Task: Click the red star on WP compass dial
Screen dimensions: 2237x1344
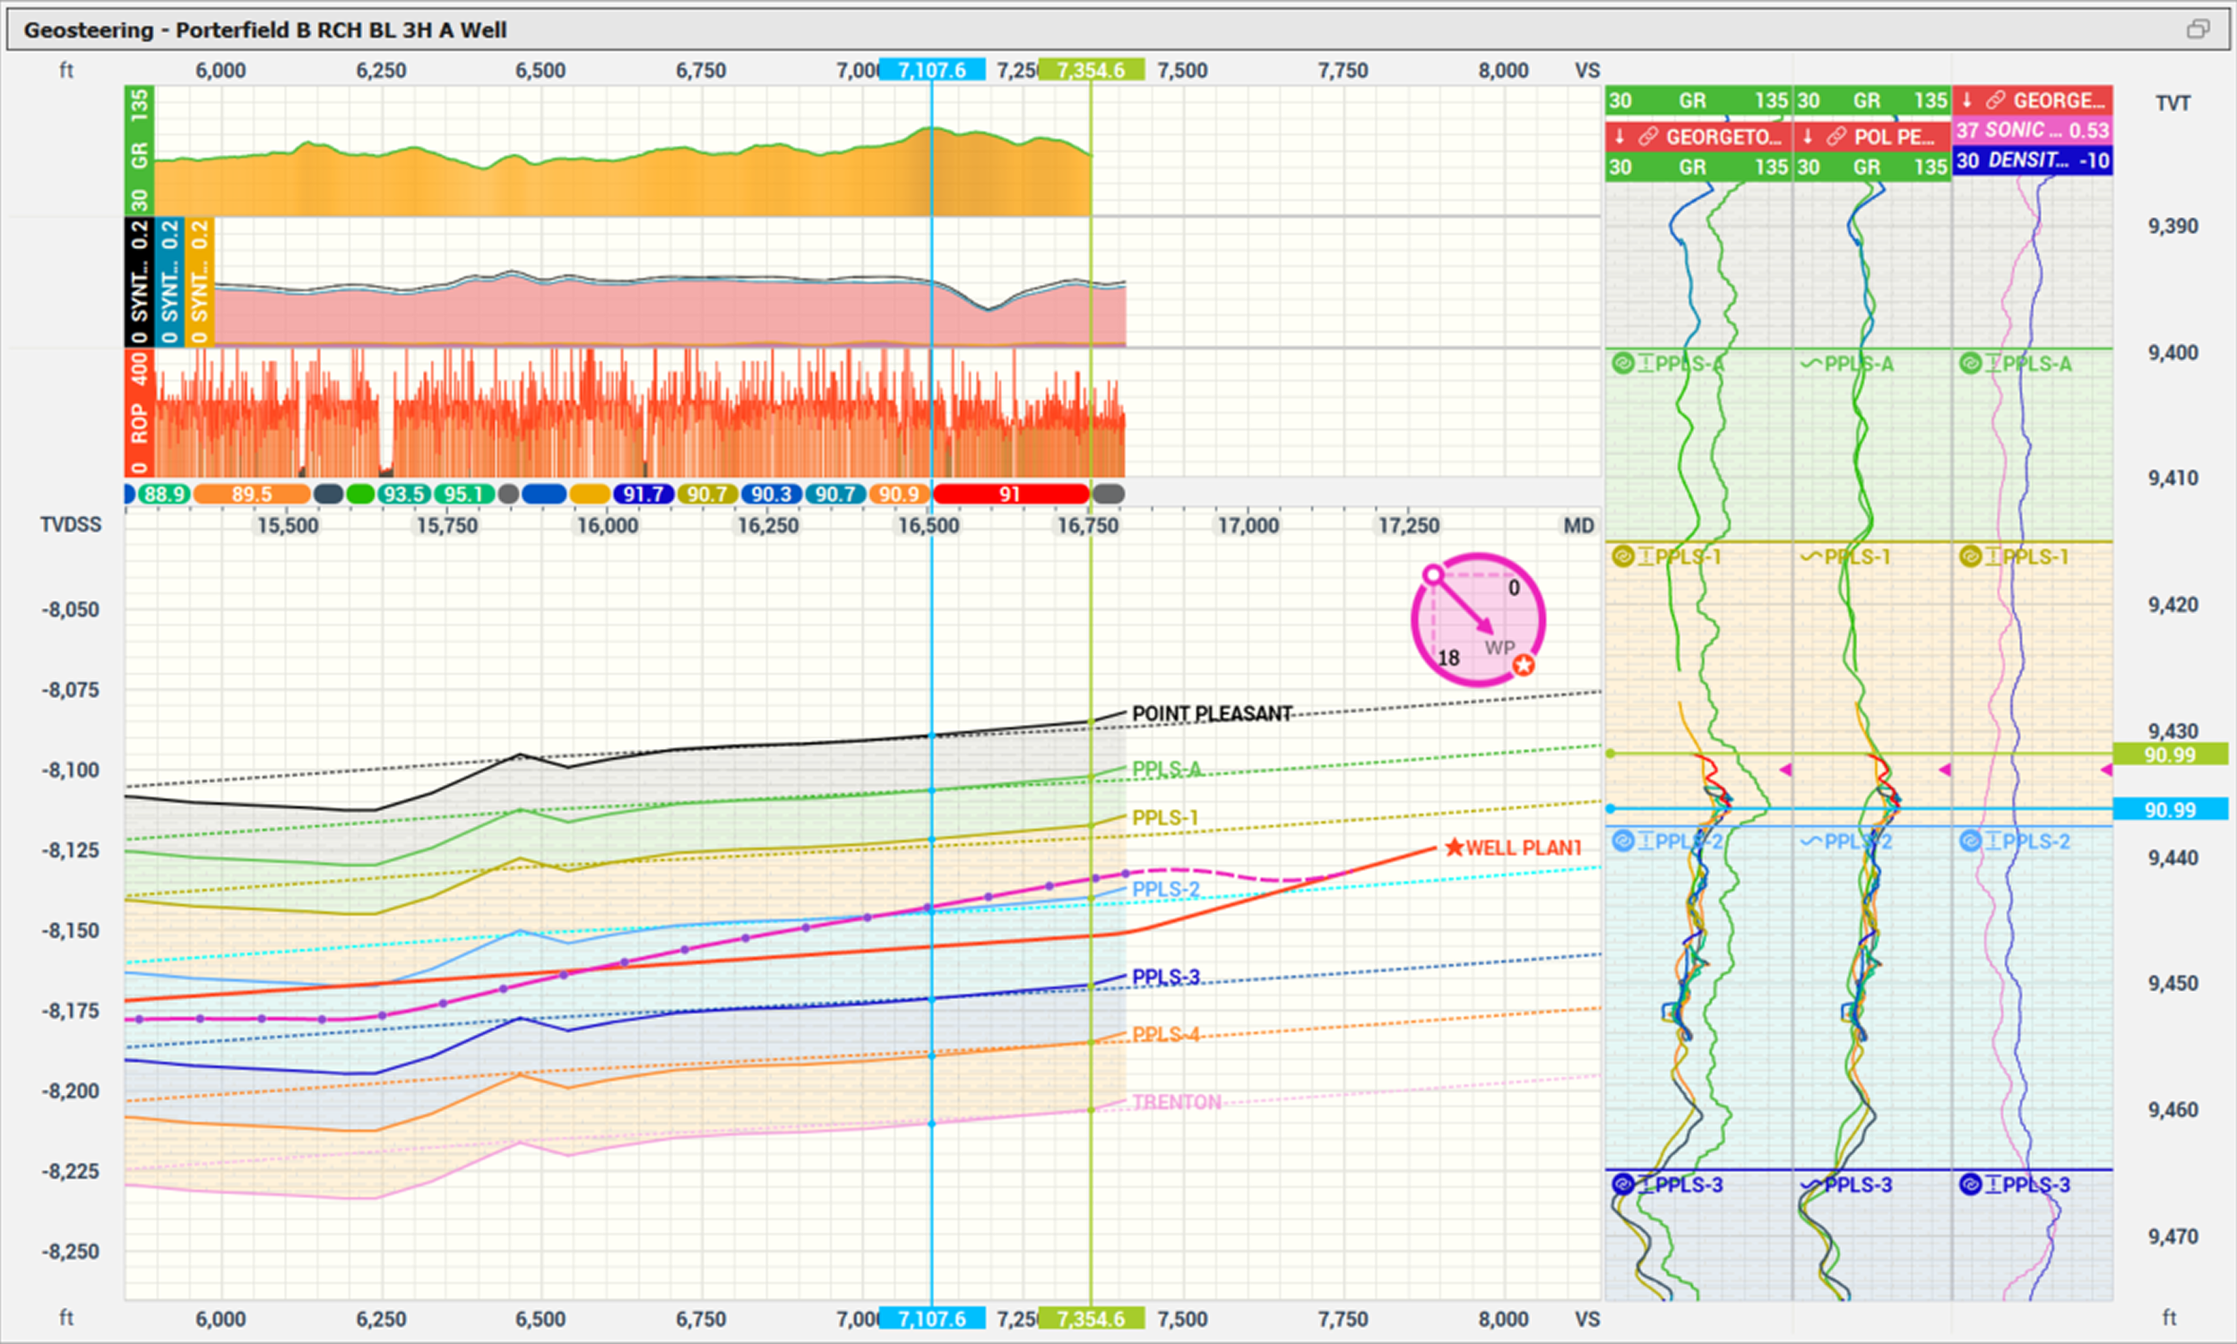Action: click(x=1524, y=666)
